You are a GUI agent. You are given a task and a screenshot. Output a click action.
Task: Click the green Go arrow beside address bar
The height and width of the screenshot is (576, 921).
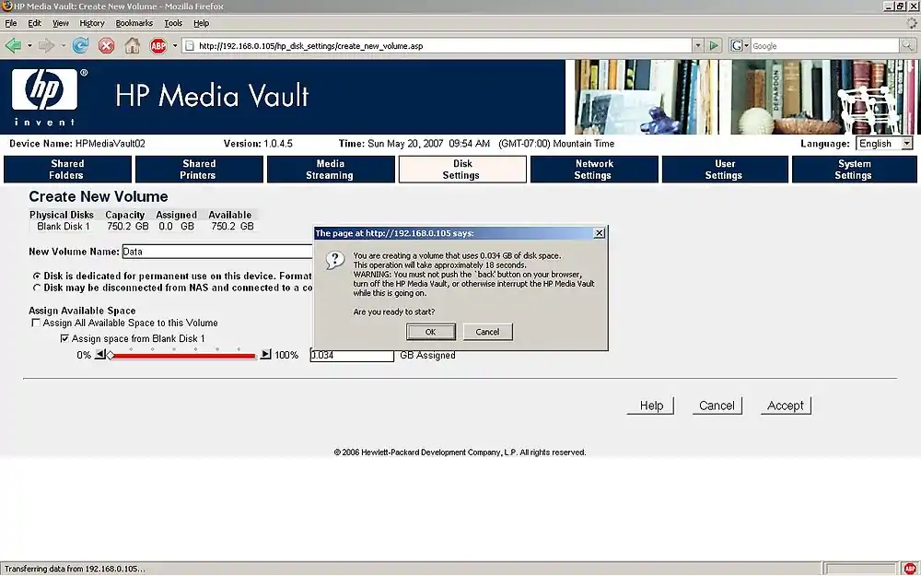point(714,45)
